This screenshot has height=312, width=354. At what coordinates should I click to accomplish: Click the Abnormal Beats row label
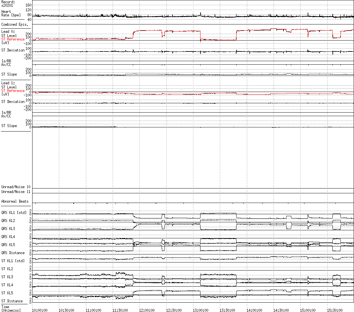pos(15,201)
